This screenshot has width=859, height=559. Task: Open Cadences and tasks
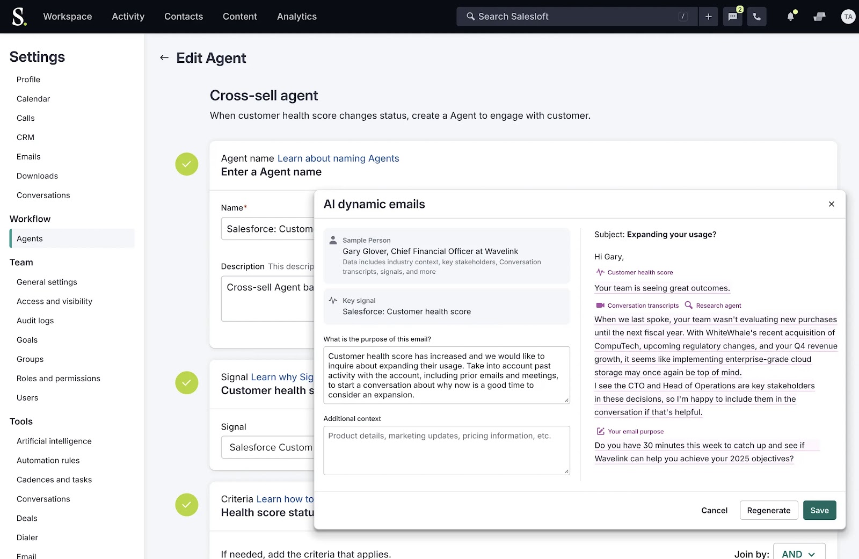tap(54, 480)
